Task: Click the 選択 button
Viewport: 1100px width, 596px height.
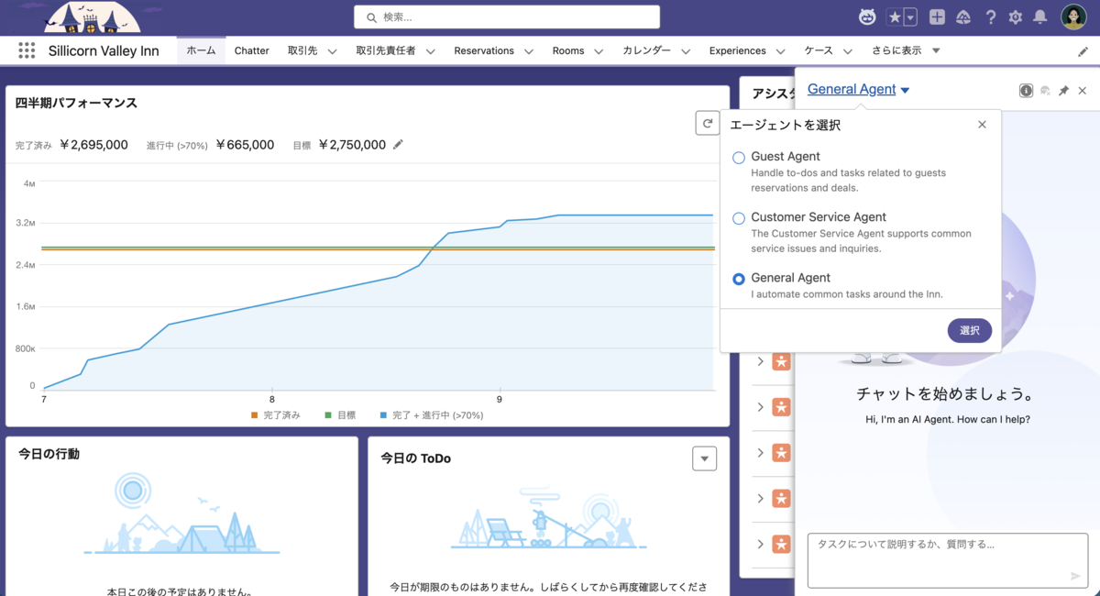Action: click(970, 330)
